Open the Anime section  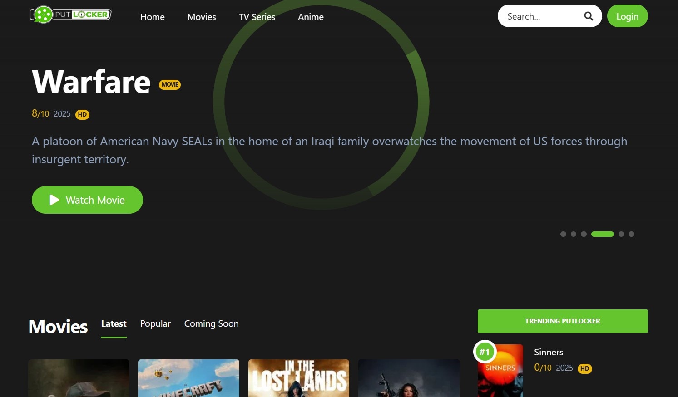click(311, 17)
